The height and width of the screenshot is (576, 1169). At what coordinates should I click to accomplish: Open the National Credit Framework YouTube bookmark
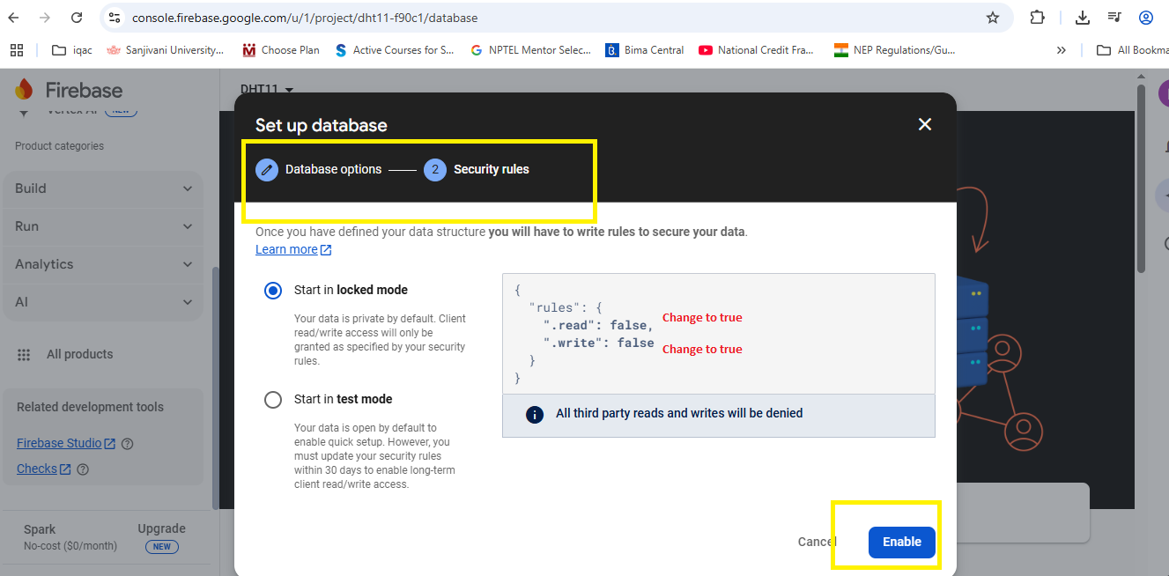(757, 50)
